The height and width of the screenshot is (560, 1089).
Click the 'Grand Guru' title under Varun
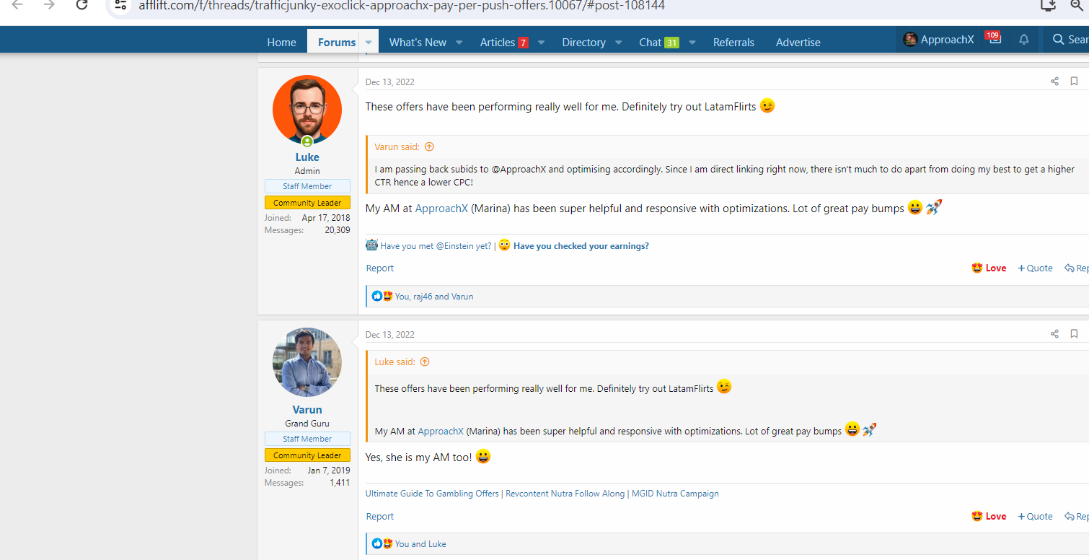pyautogui.click(x=307, y=424)
